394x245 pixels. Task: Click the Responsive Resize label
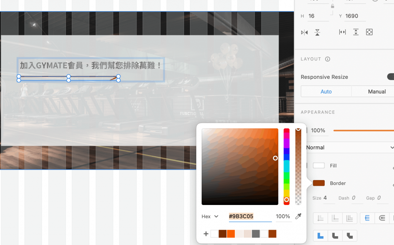pos(324,77)
